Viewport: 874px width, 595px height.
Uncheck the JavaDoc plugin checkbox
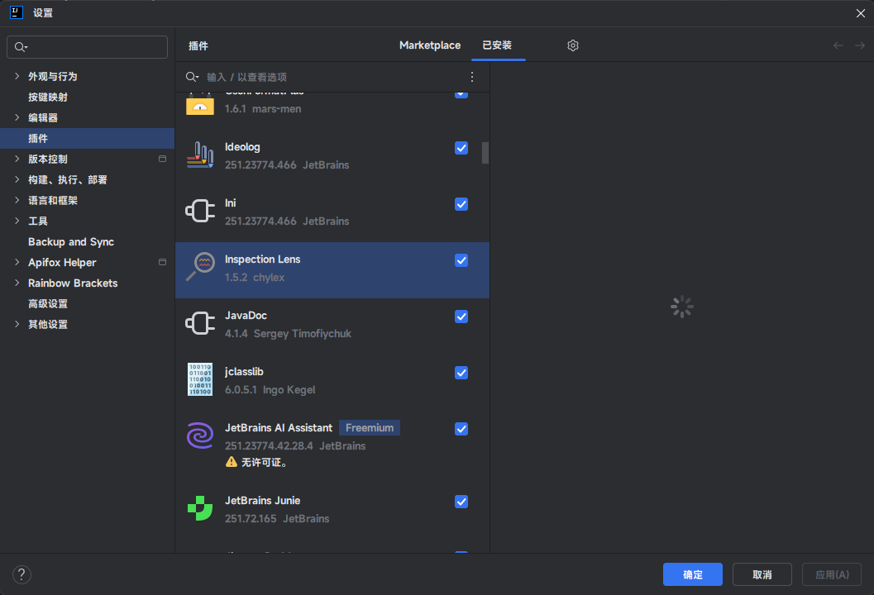(x=461, y=317)
